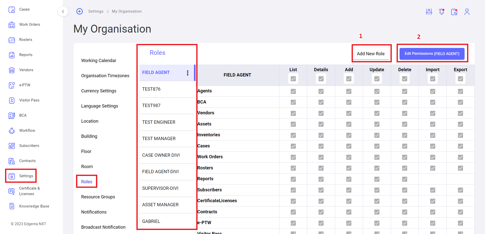Image resolution: width=485 pixels, height=234 pixels.
Task: Open the Workflow icon in sidebar
Action: point(12,131)
